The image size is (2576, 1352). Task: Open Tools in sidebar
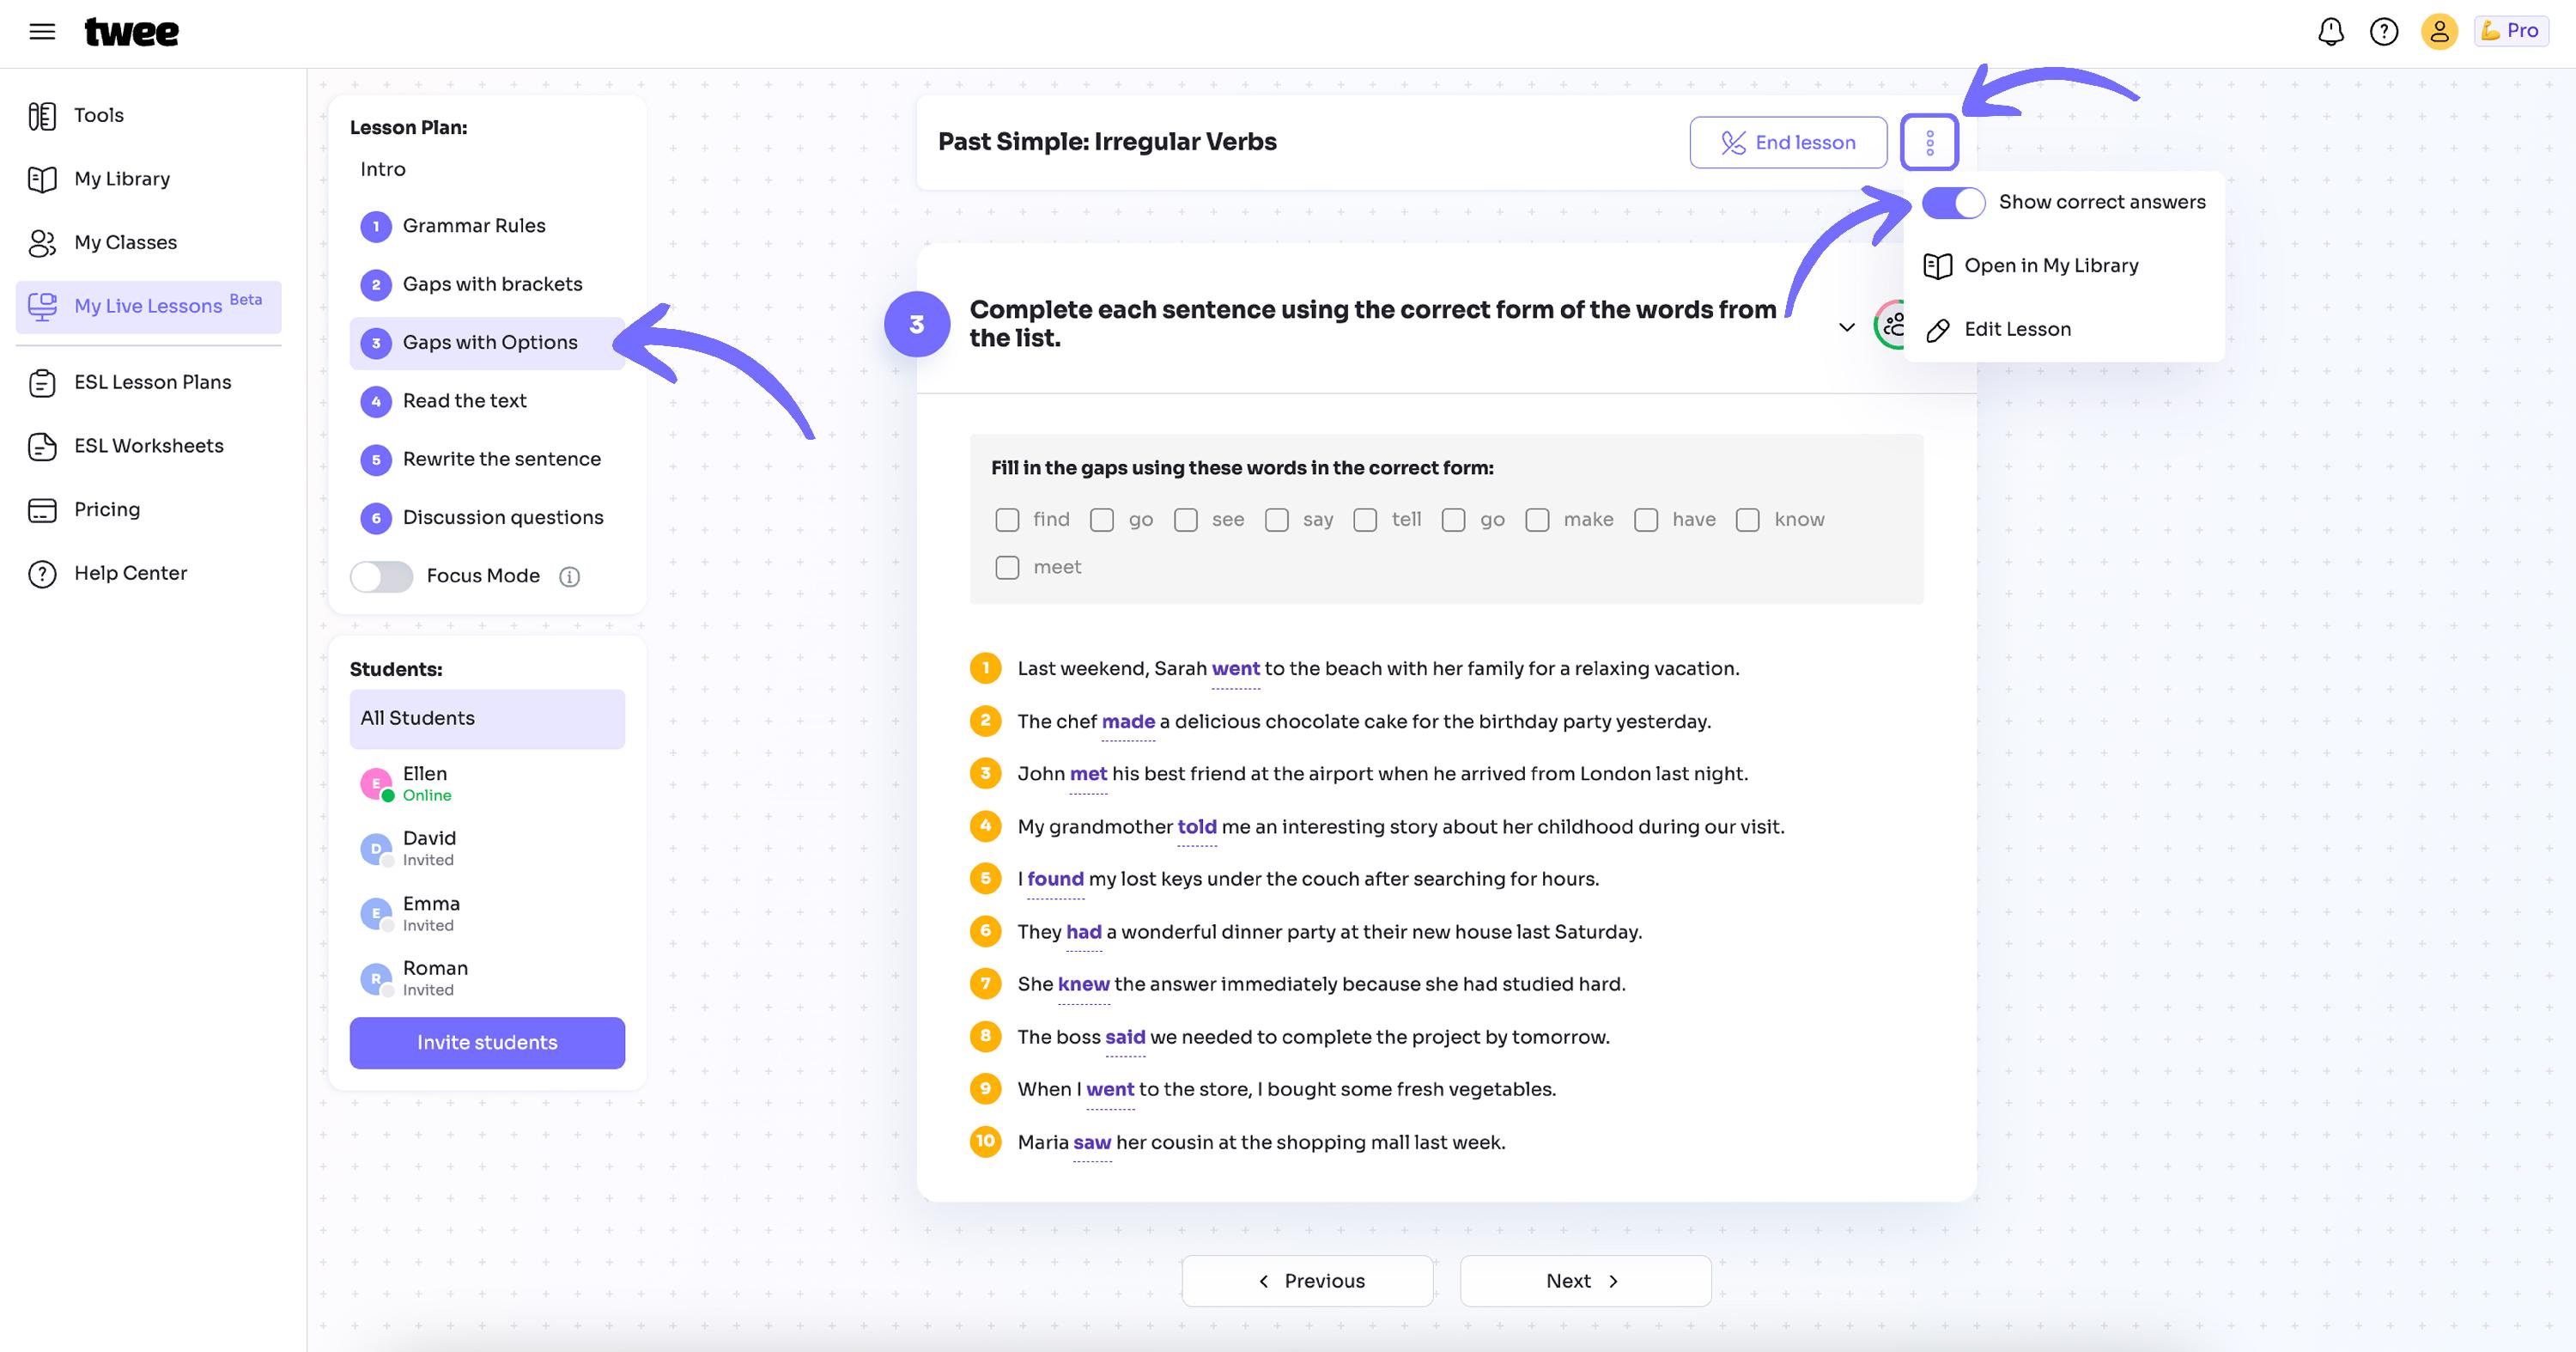[x=99, y=115]
